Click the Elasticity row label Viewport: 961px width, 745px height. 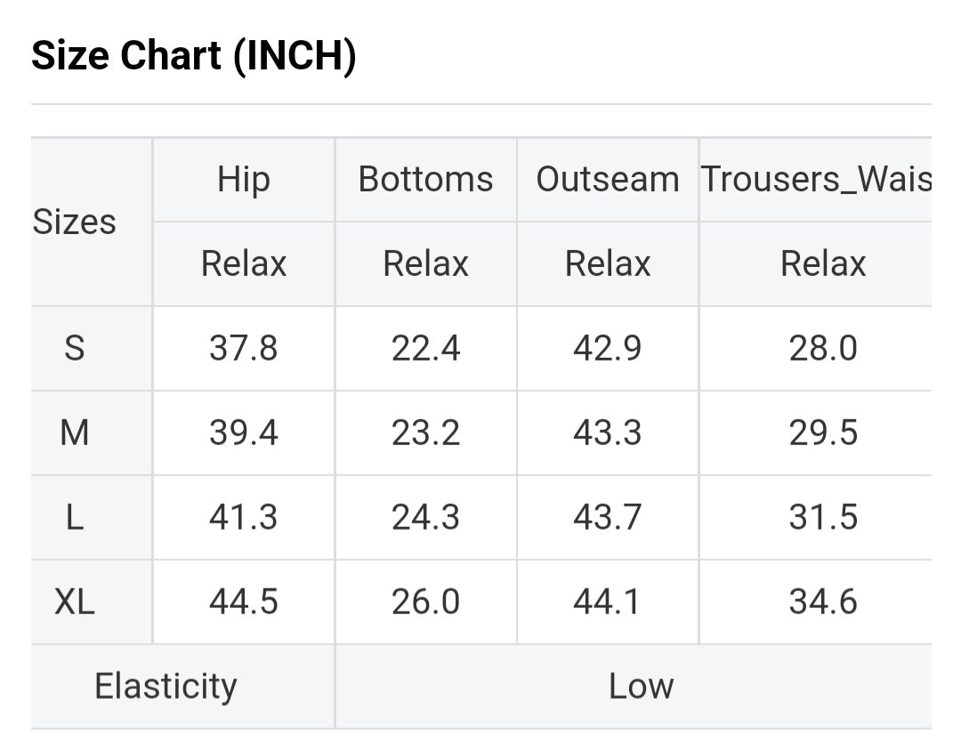pos(166,686)
